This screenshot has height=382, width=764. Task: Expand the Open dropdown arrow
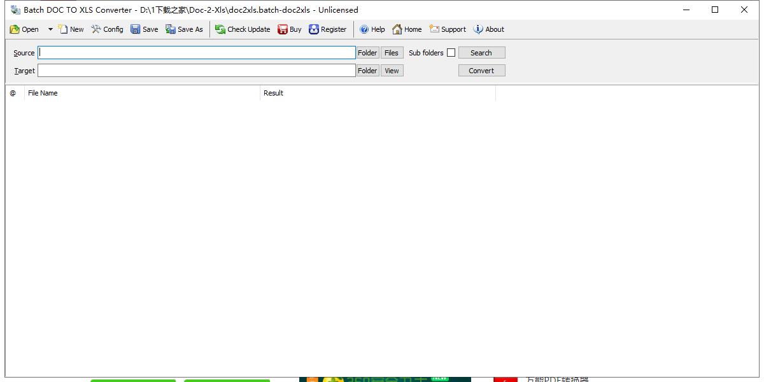pos(50,29)
